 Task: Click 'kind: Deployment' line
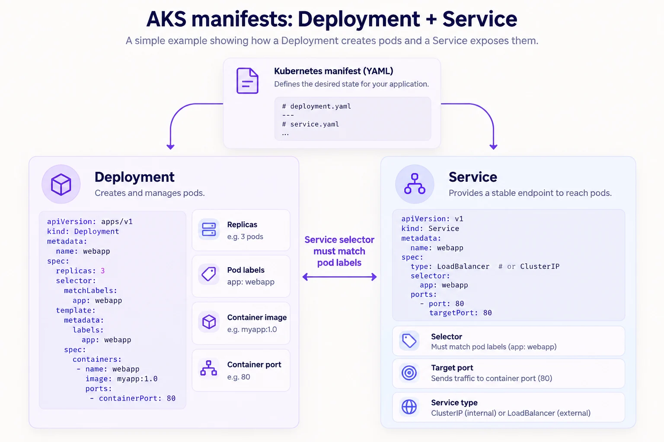tap(83, 231)
